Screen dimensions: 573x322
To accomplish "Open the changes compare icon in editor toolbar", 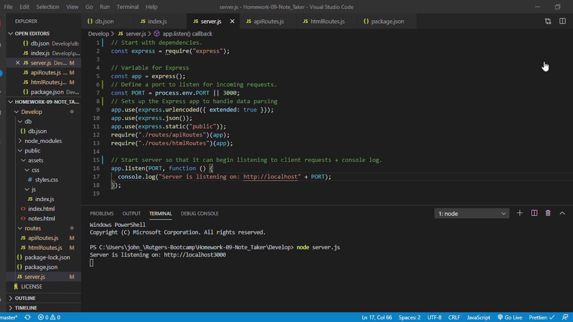I will [x=548, y=21].
